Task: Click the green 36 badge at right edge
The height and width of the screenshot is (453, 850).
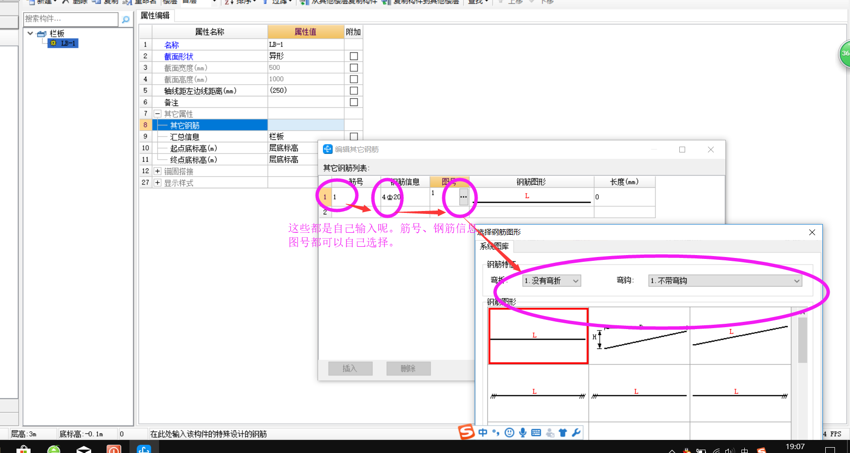Action: [x=845, y=54]
